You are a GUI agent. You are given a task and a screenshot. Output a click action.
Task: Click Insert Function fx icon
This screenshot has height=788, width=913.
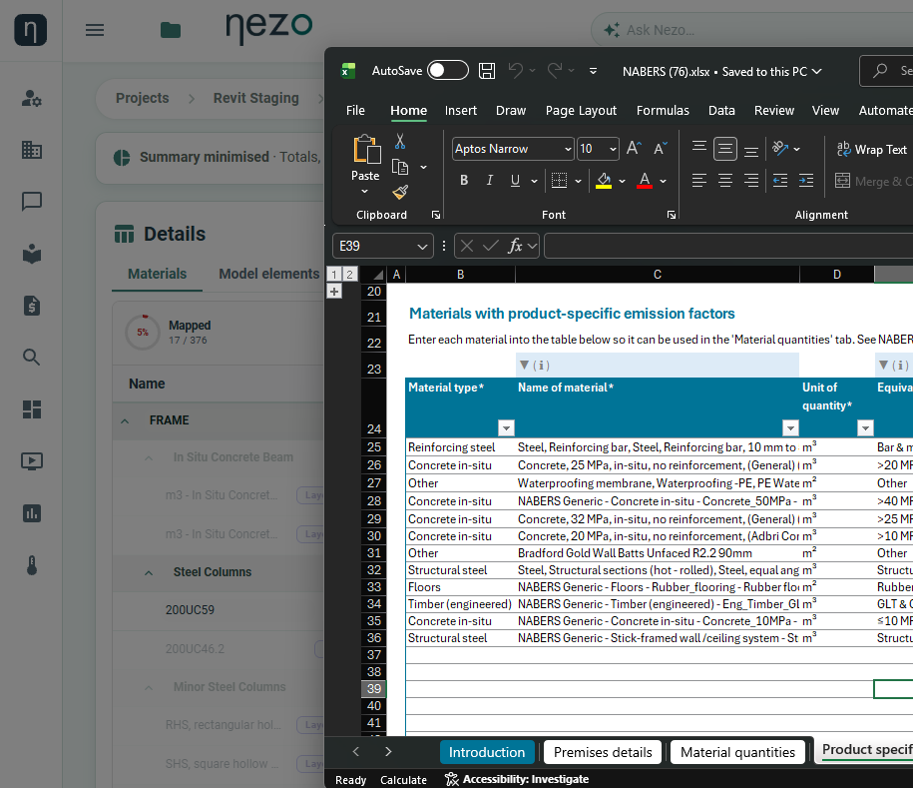point(515,246)
